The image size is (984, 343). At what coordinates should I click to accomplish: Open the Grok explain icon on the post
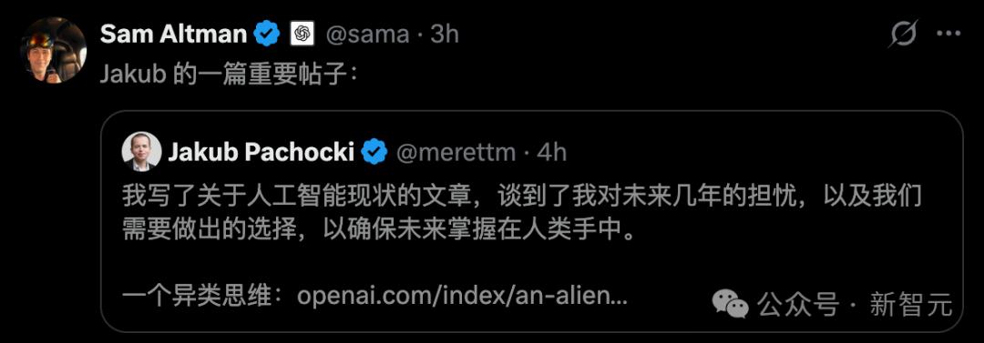pos(904,34)
